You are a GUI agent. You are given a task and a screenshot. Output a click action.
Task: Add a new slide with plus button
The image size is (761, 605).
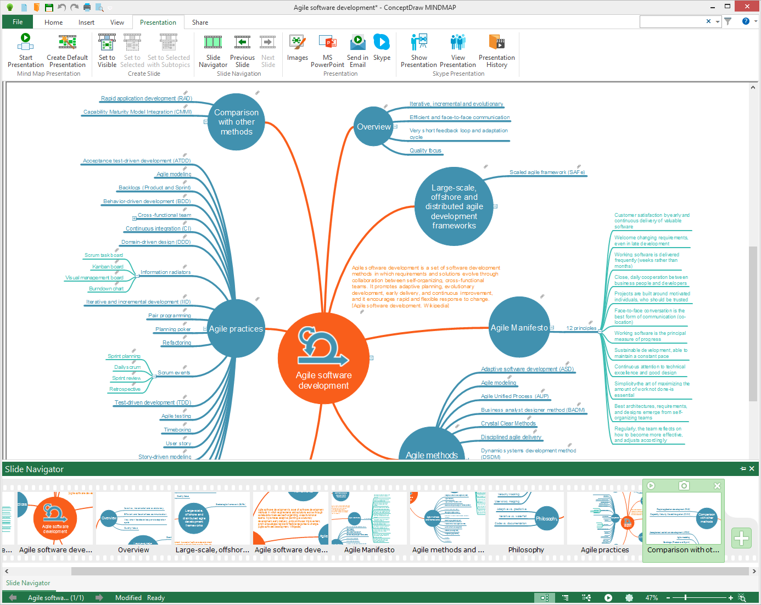tap(741, 538)
